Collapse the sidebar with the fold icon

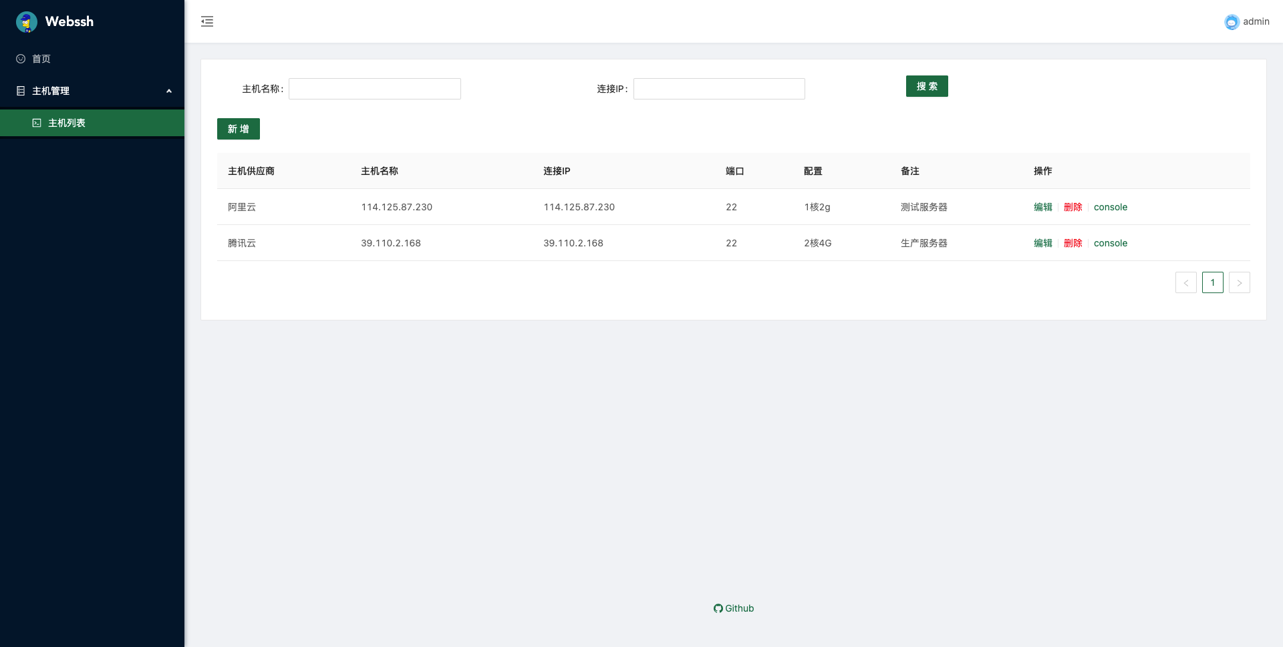(207, 21)
